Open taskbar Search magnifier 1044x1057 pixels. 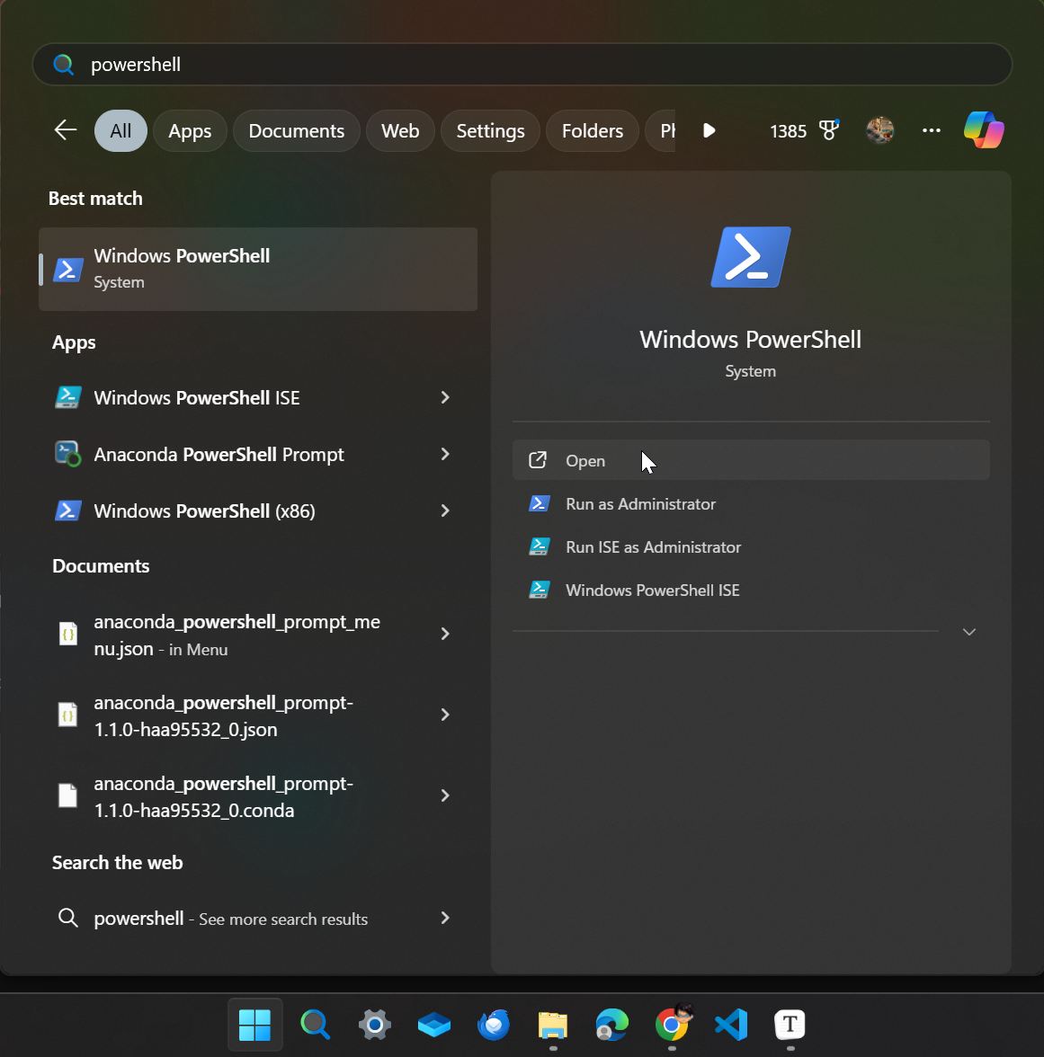pos(315,1025)
